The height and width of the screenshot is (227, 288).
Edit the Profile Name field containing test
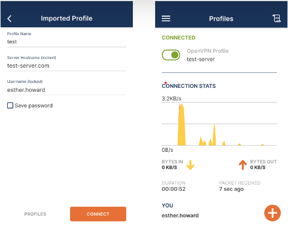coord(67,42)
